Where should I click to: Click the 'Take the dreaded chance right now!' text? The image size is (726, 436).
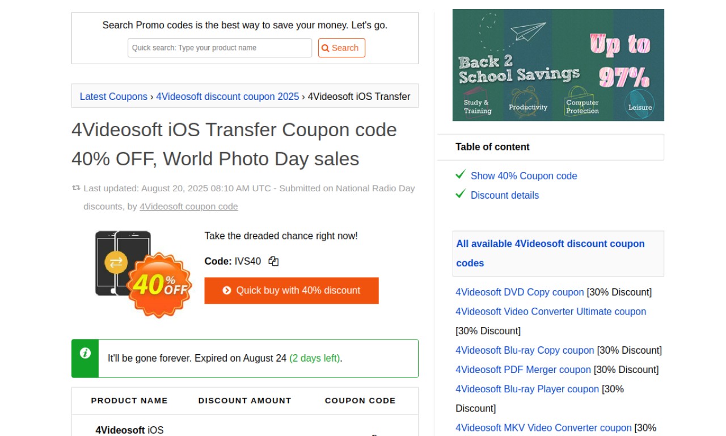(x=281, y=236)
